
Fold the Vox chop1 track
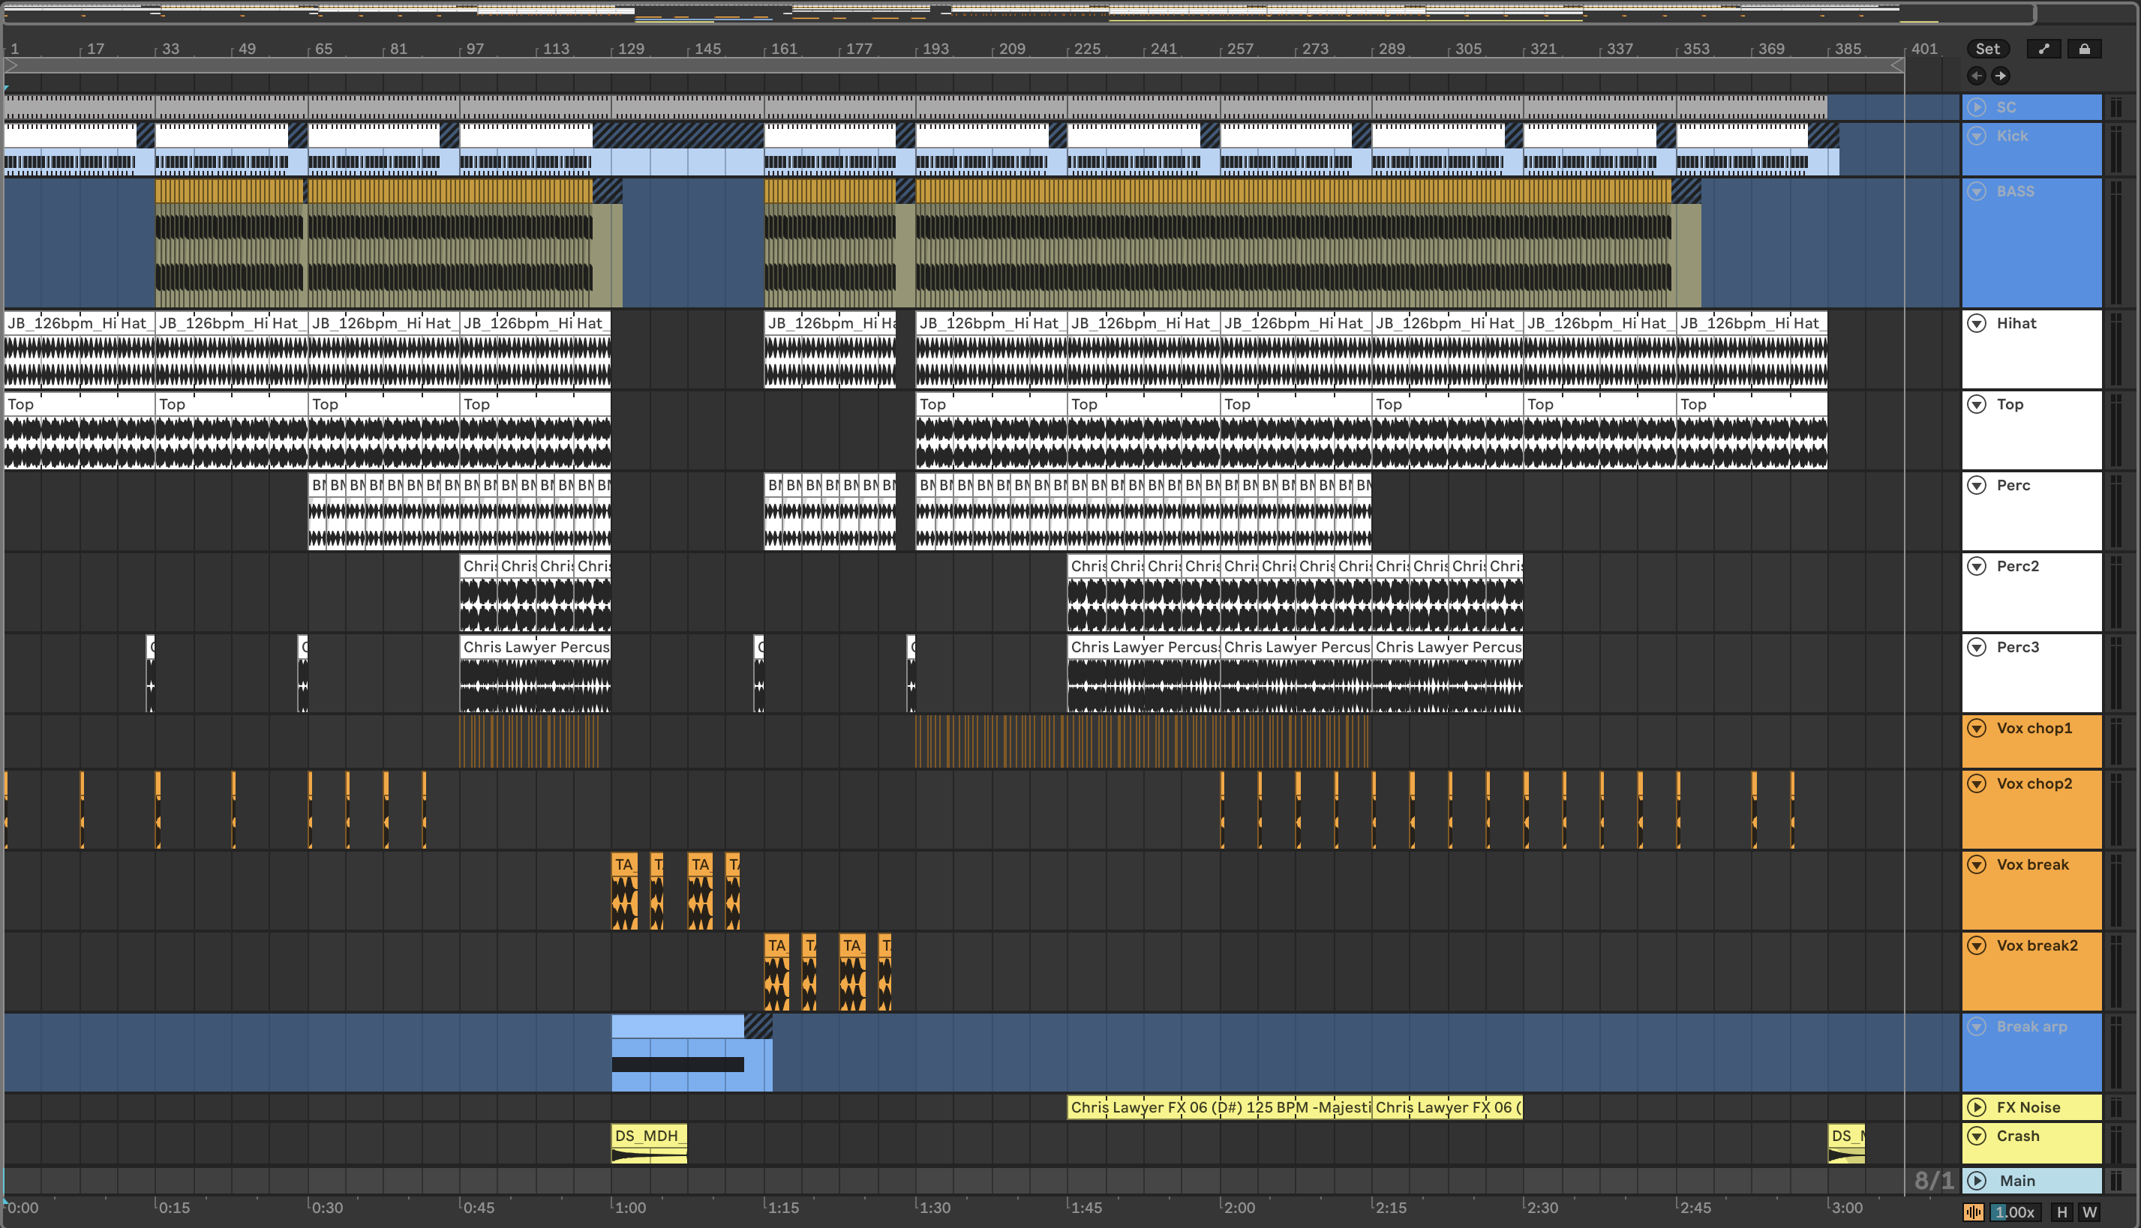click(1977, 728)
